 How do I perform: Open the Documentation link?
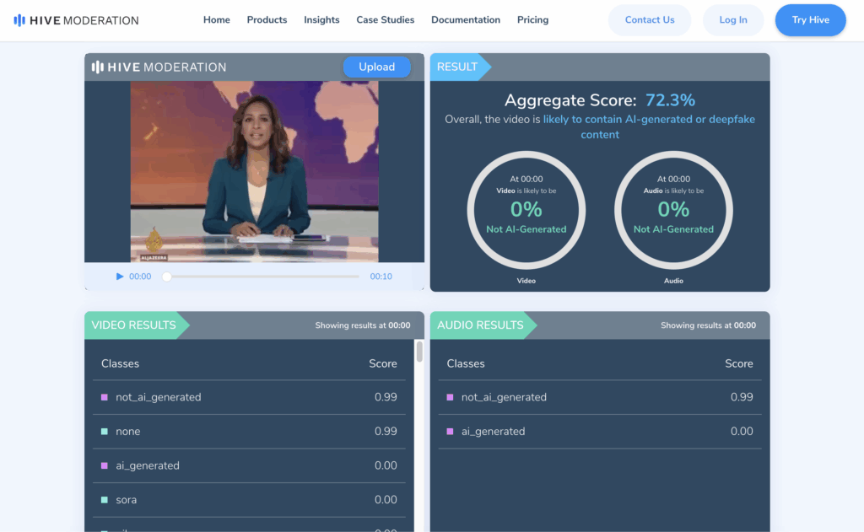tap(465, 20)
